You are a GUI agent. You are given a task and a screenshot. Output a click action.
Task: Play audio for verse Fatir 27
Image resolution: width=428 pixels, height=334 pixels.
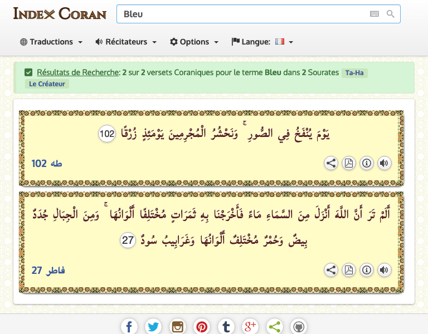[x=384, y=270]
